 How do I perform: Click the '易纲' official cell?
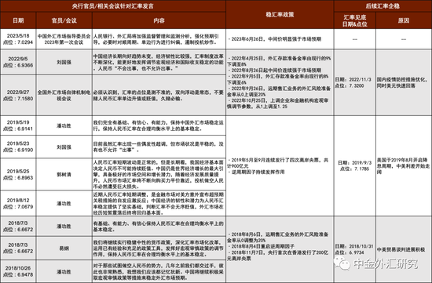tap(64, 249)
